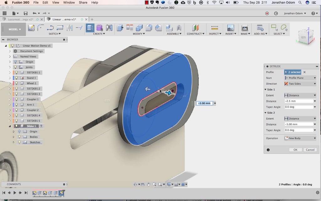
Task: Click the Pan hand tool in navigation bar
Action: [x=149, y=184]
